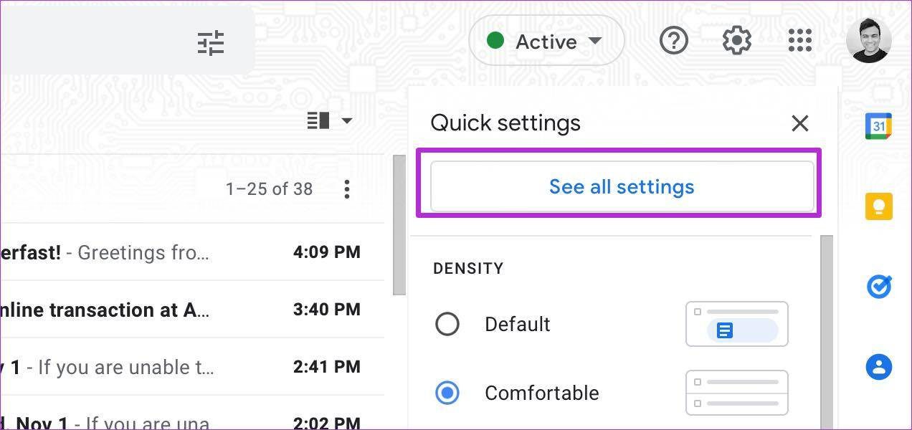Select the Default density radio button
Image resolution: width=912 pixels, height=430 pixels.
point(447,324)
